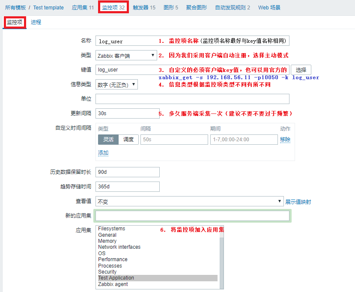Open the 展示值映射 link
The width and height of the screenshot is (355, 292).
point(298,202)
